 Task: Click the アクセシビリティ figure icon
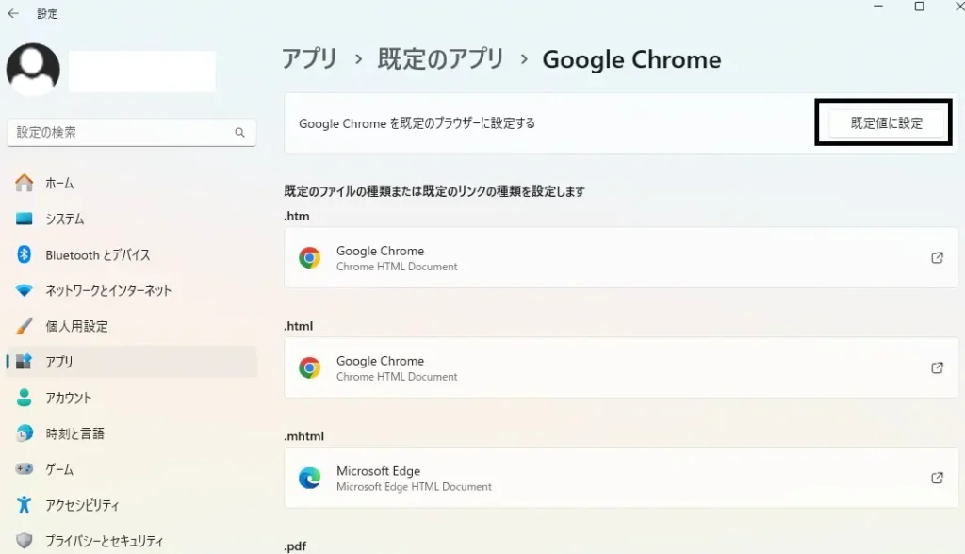click(x=24, y=505)
